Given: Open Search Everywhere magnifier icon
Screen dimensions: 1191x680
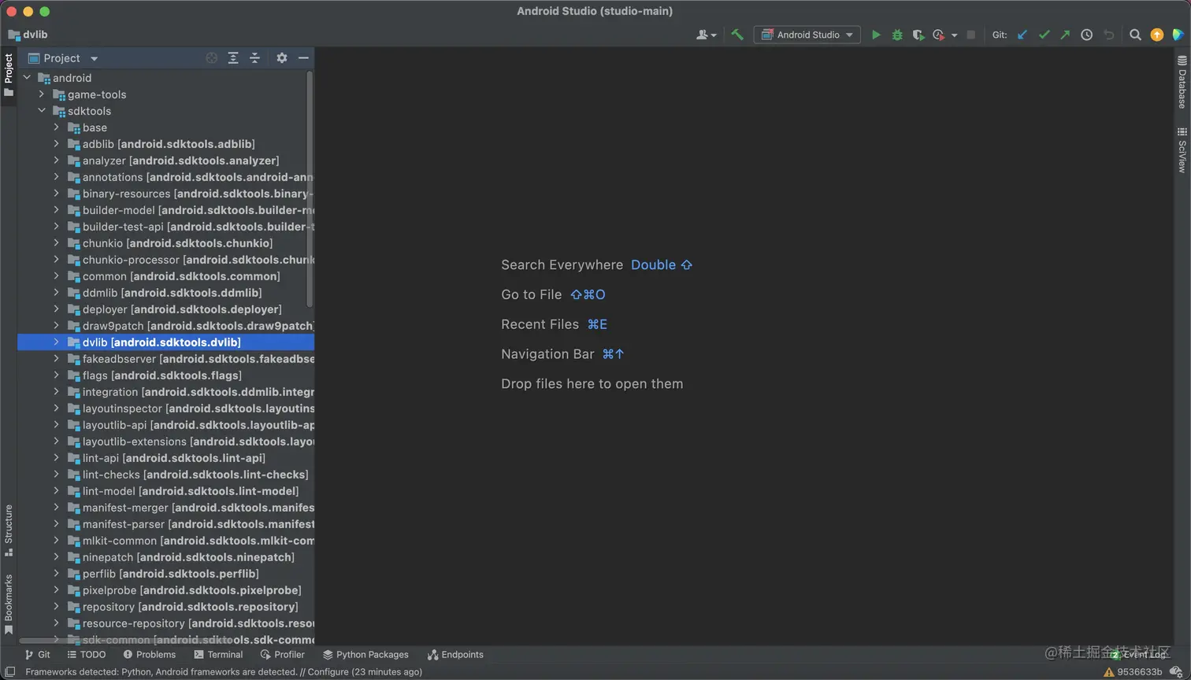Looking at the screenshot, I should (x=1135, y=35).
